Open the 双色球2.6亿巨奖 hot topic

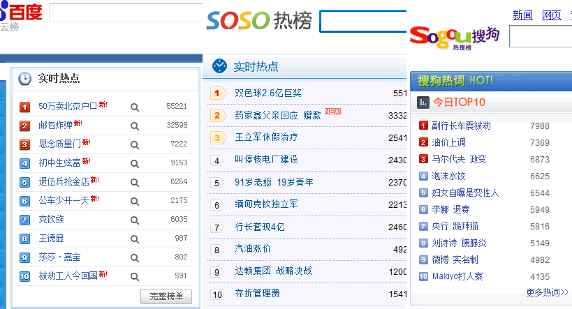268,93
